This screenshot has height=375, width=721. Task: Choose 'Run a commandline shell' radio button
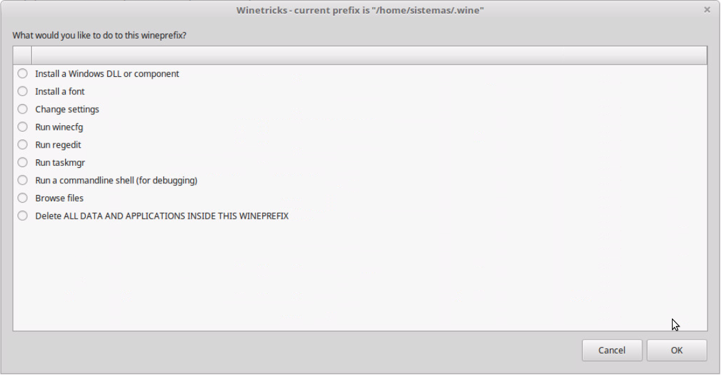click(23, 180)
